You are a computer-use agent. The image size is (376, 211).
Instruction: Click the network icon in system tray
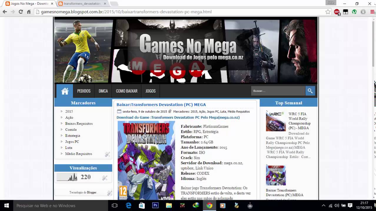tap(330, 205)
